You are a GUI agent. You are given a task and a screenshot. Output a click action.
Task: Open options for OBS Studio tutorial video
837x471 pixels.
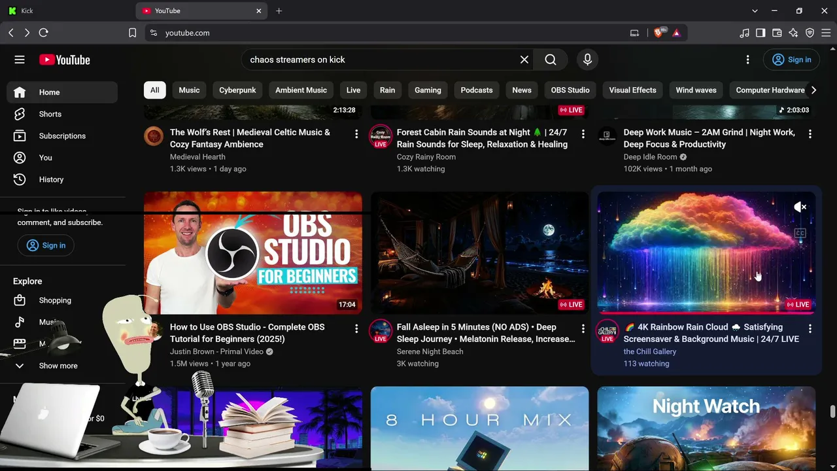point(356,328)
